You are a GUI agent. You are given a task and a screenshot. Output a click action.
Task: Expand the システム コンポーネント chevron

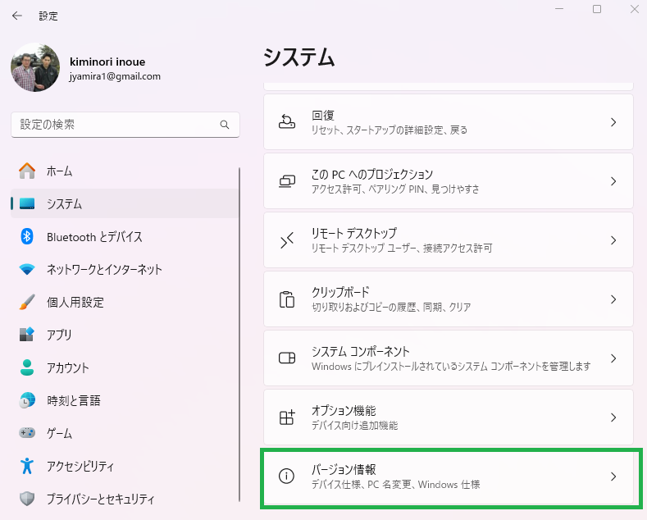click(x=613, y=358)
